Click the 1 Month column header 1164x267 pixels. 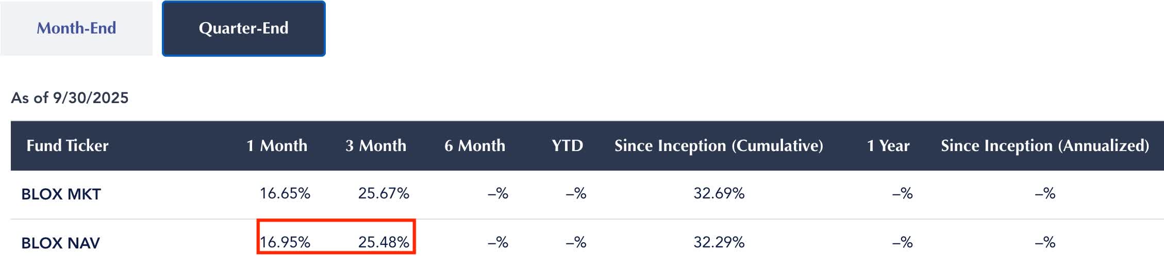(x=277, y=146)
